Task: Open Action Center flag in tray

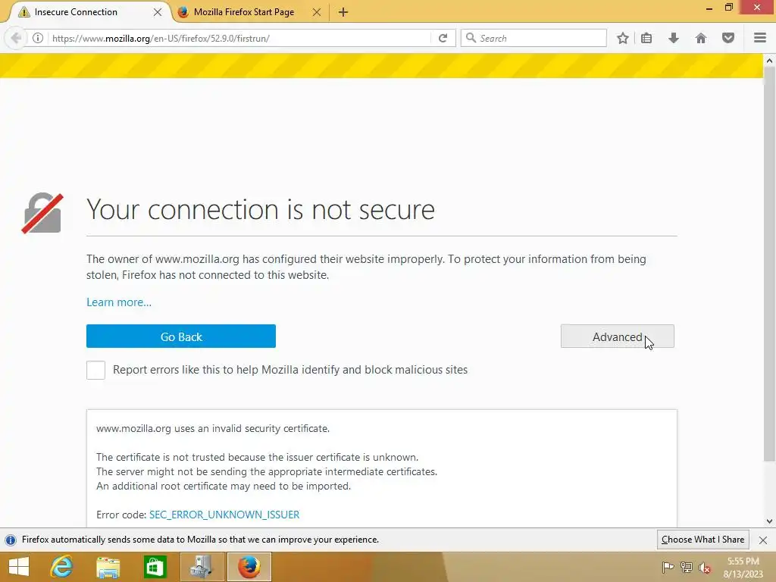Action: [x=668, y=568]
